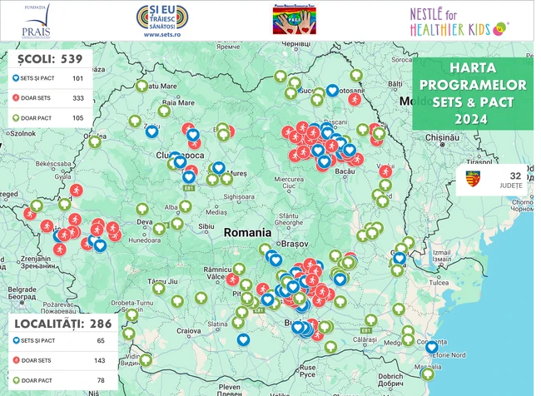Screen dimensions: 541x396
Task: Select the red runner marker near Arad
Action: coord(77,190)
